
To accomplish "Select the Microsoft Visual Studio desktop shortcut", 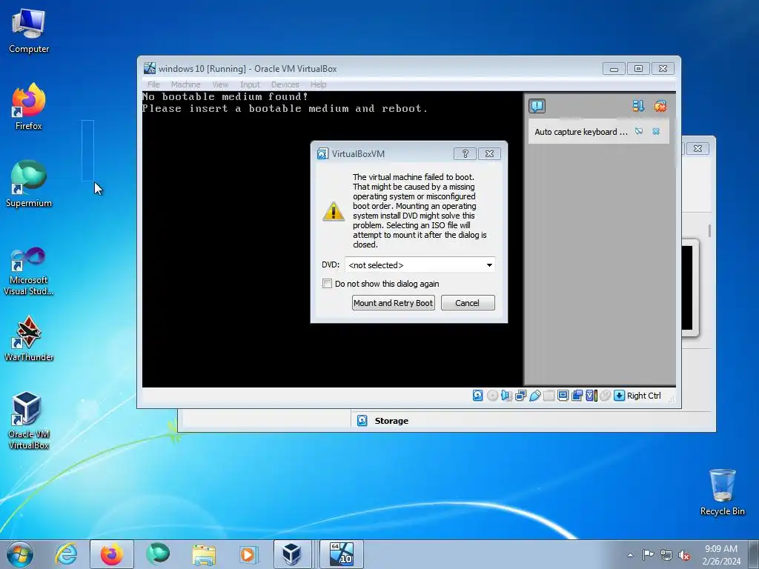I will tap(29, 270).
